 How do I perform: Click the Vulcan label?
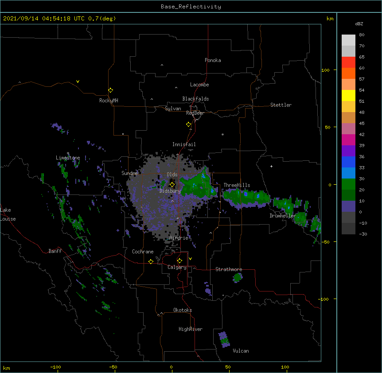[241, 351]
